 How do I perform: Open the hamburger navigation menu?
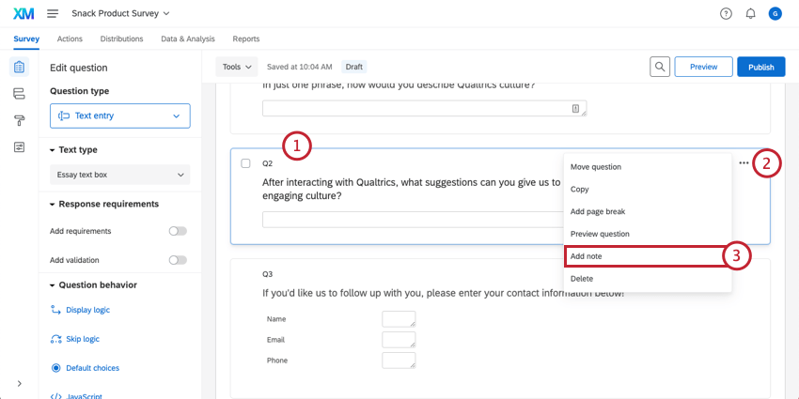point(53,14)
